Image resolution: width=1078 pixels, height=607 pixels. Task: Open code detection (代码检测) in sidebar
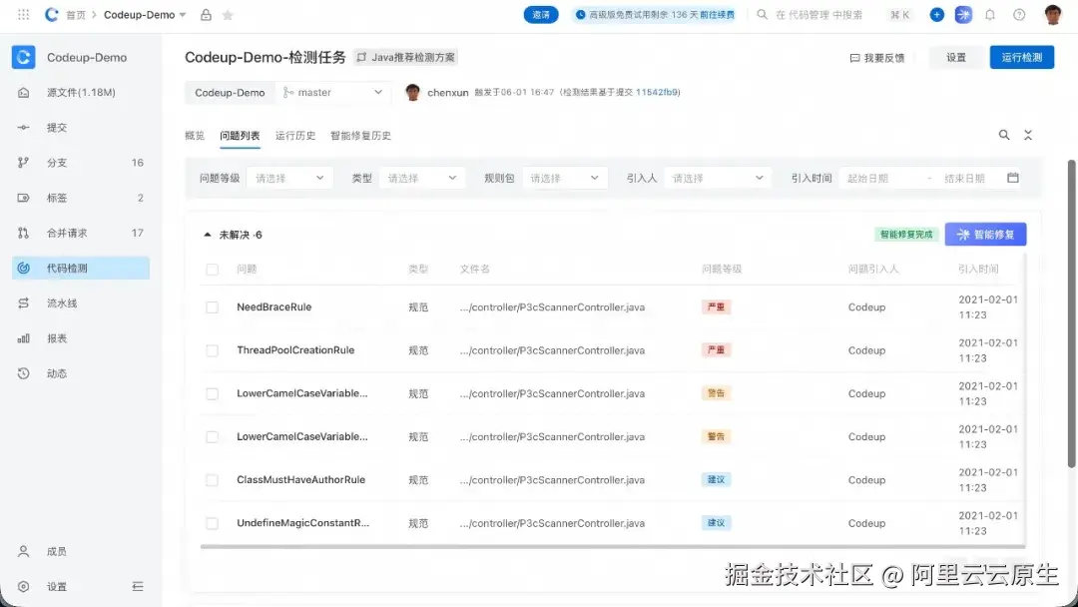click(81, 269)
